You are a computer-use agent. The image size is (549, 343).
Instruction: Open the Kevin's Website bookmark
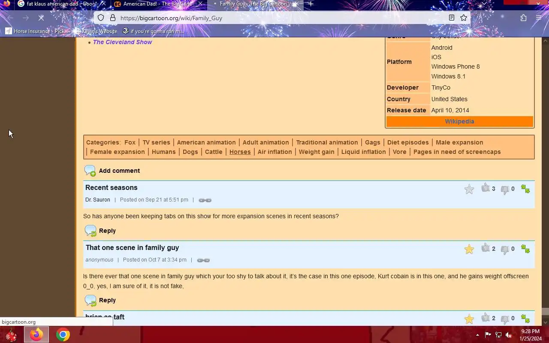(96, 31)
